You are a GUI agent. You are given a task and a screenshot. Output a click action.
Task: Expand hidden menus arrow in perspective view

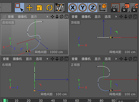(x=47, y=17)
